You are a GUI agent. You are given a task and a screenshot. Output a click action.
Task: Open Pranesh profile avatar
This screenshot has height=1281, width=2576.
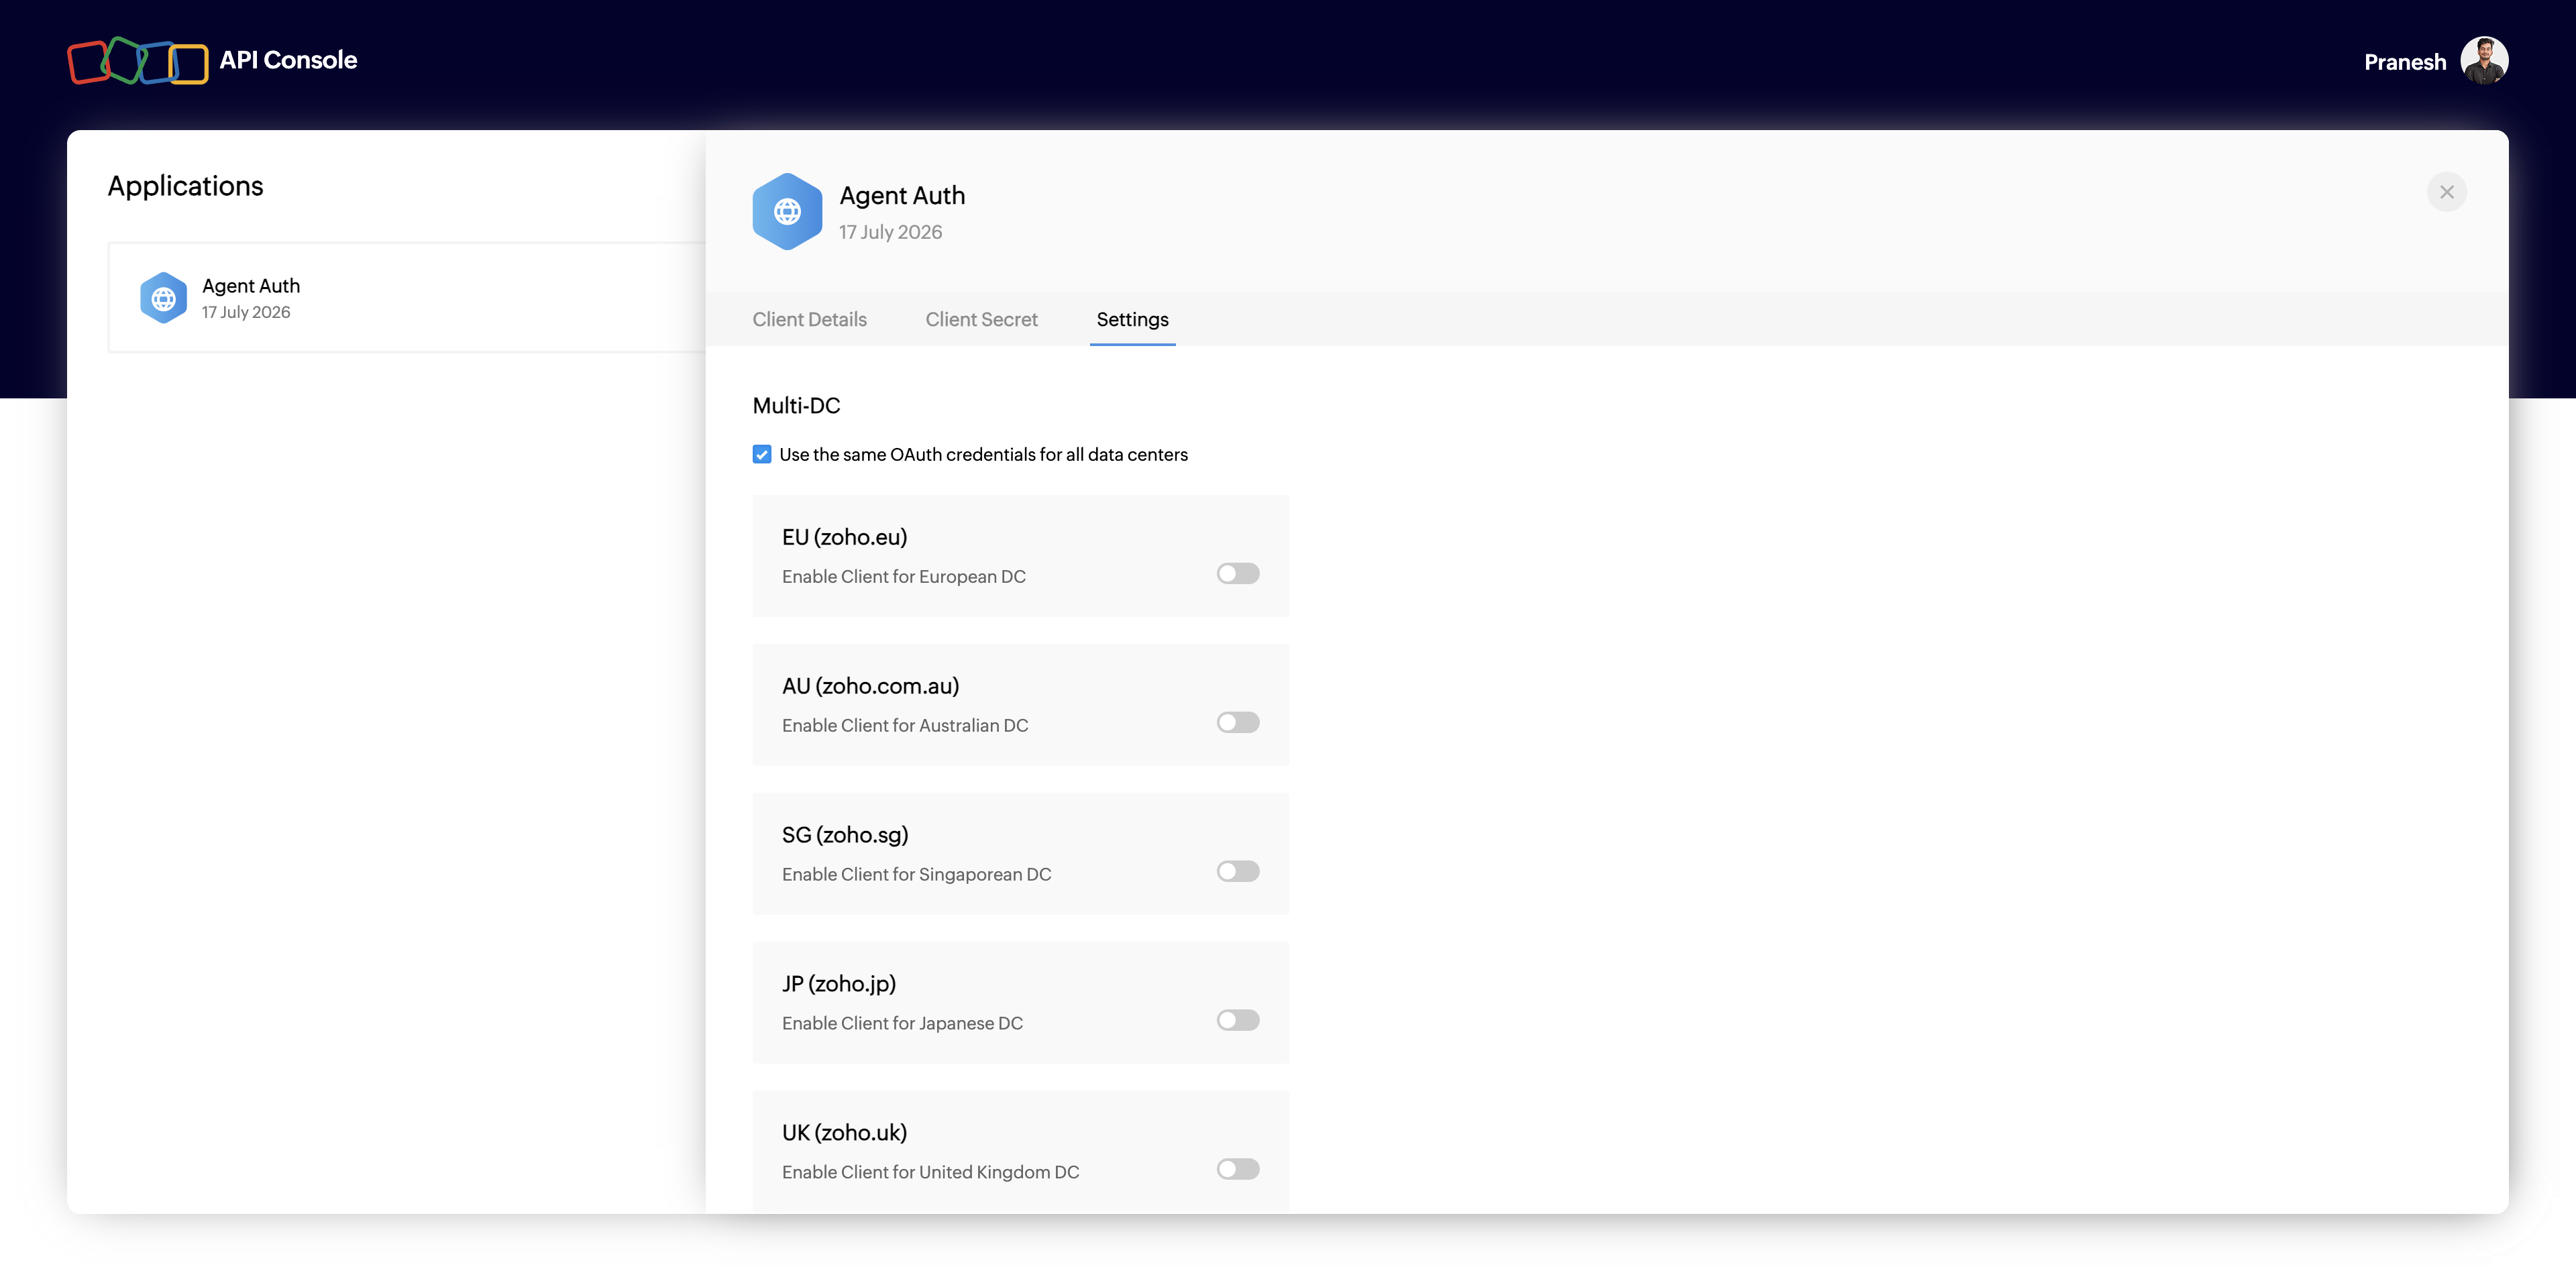coord(2484,61)
